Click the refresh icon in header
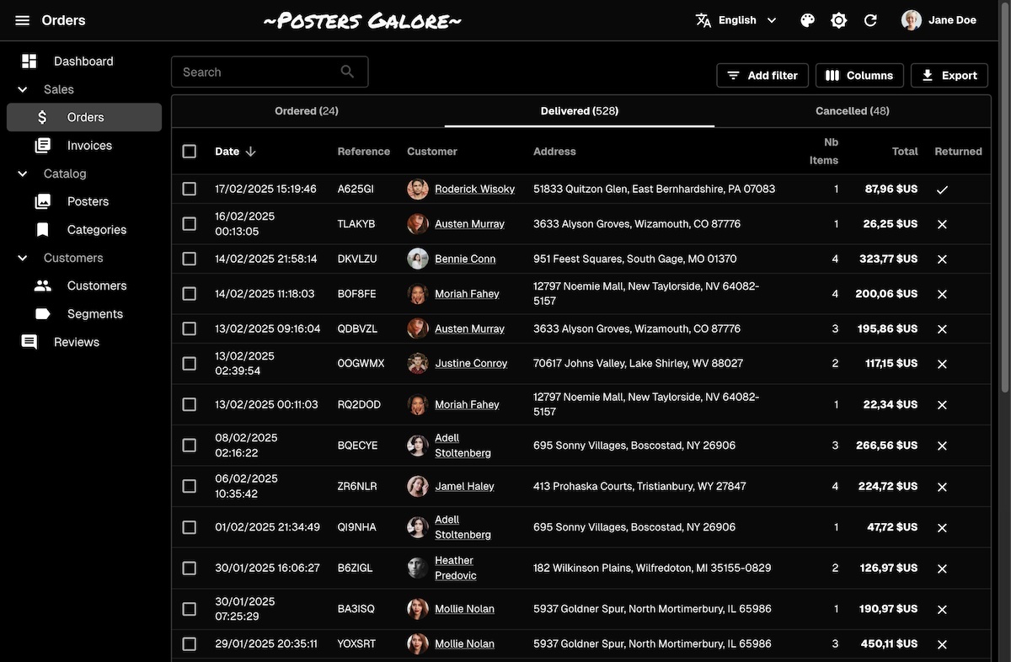The image size is (1011, 662). (x=871, y=20)
